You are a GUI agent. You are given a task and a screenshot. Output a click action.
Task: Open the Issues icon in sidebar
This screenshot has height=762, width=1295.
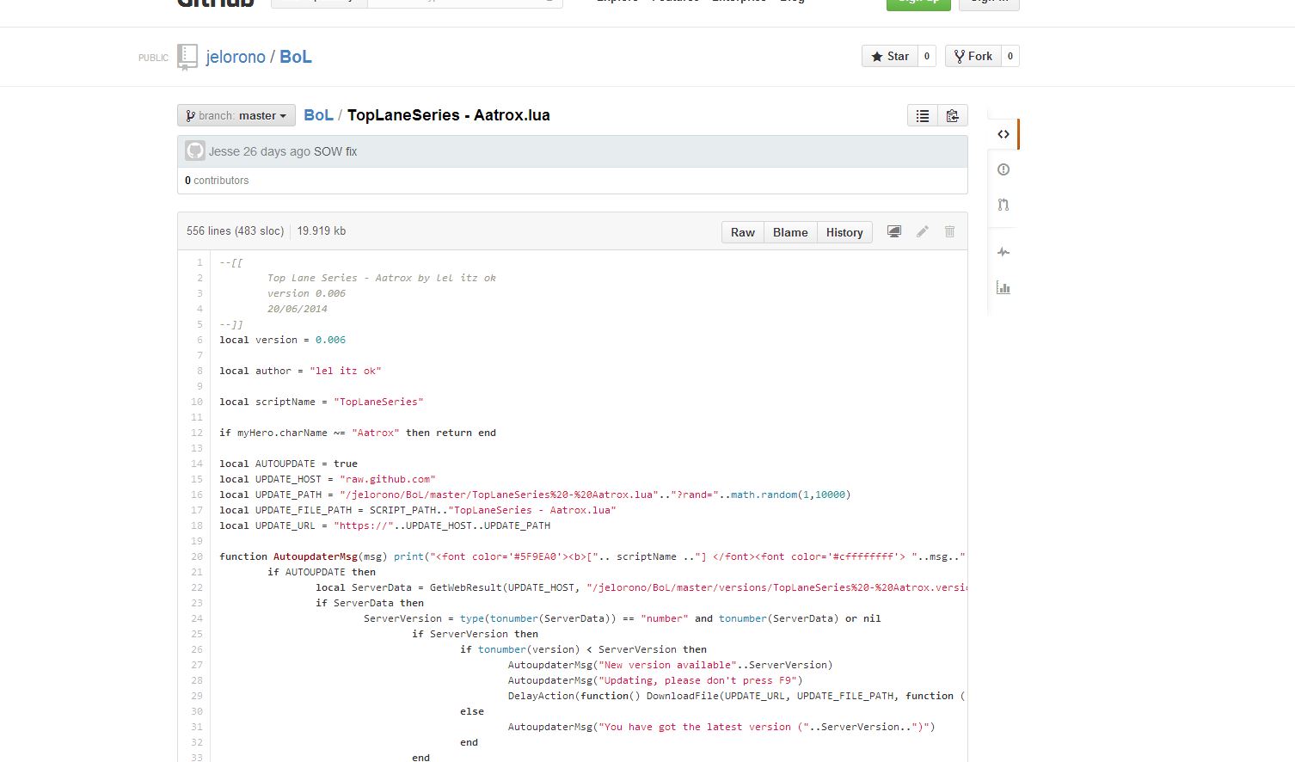coord(1003,169)
